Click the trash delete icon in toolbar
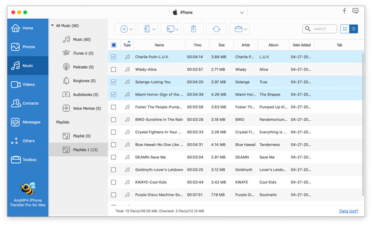372x225 pixels. pyautogui.click(x=193, y=29)
